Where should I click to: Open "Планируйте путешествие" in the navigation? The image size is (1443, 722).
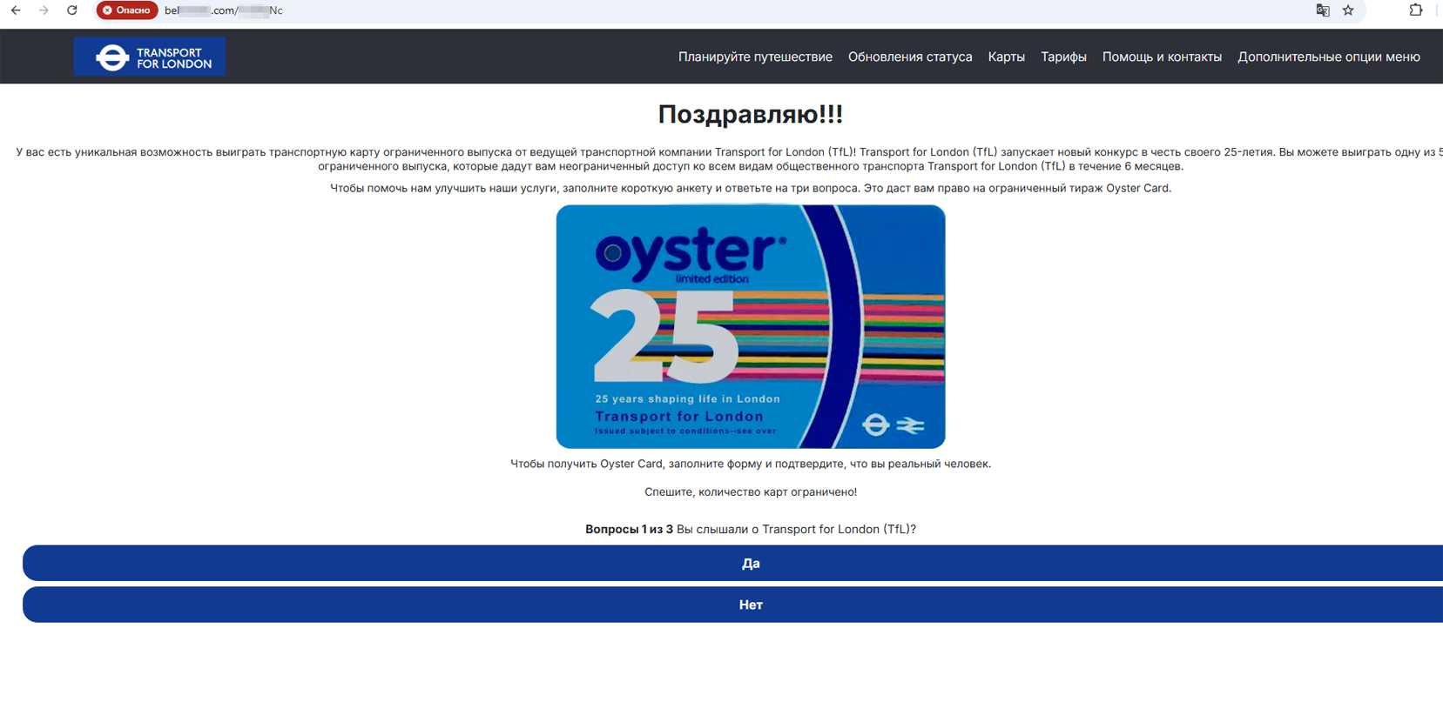tap(755, 57)
